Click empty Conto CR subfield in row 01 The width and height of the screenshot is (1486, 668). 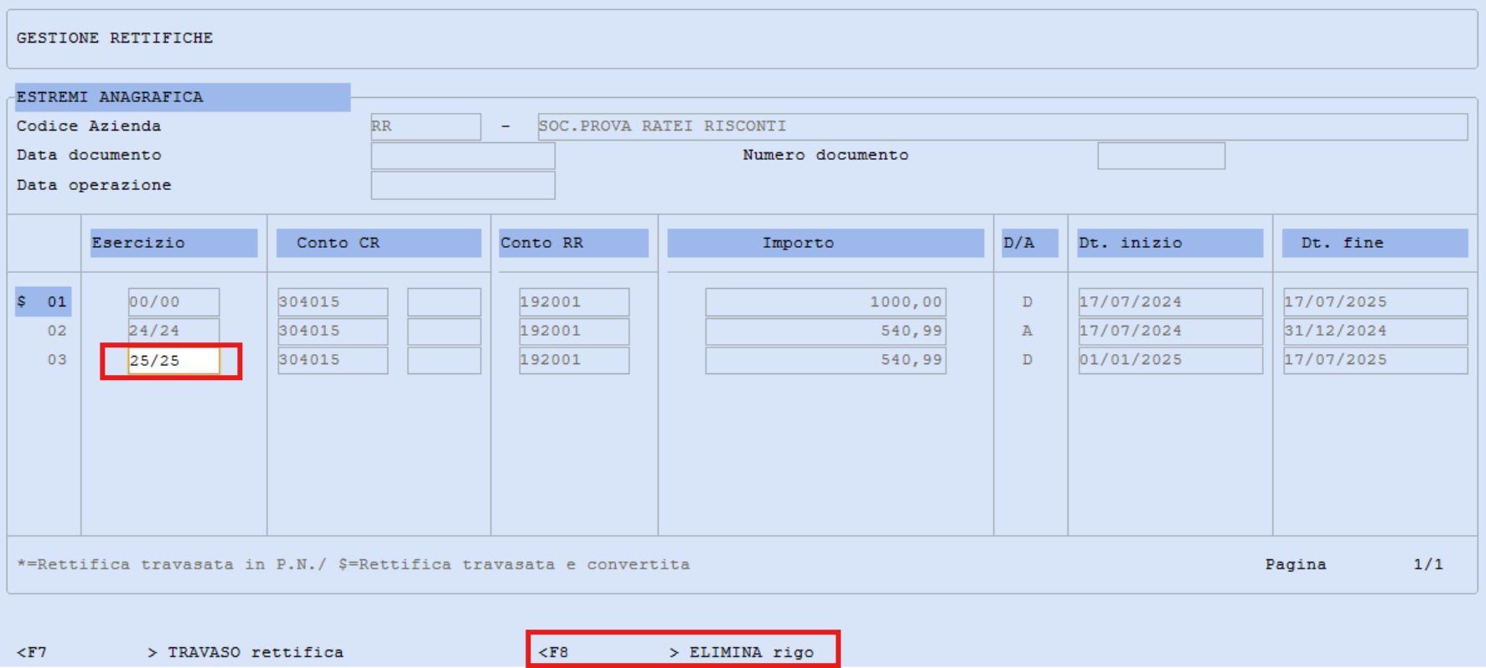click(444, 302)
